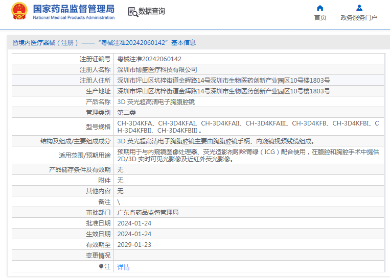Viewport: 390px width, 278px height.
Task: Select 无 in 产品储存条件及有效期 row
Action: tap(120, 169)
